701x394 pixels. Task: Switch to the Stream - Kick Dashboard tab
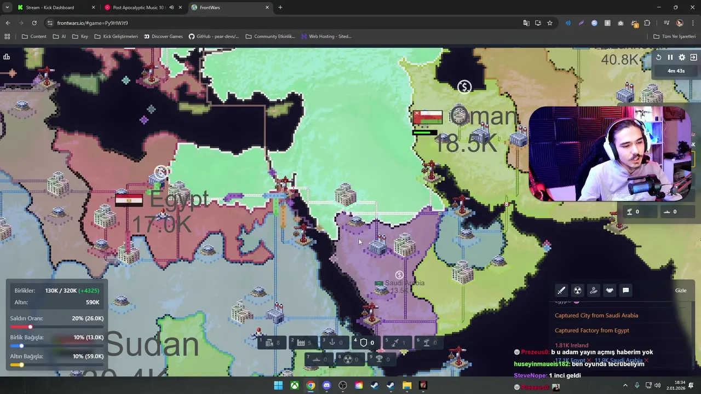coord(56,8)
